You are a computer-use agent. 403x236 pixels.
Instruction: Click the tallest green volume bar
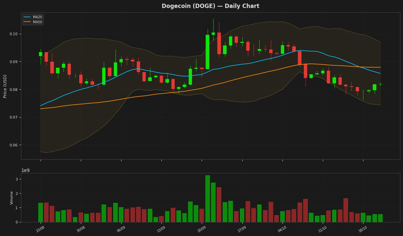(208, 199)
